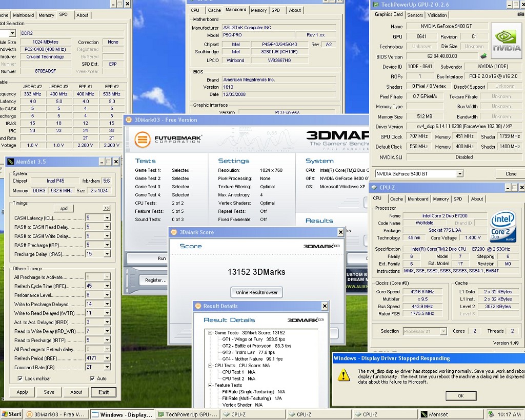Click the NVIDIA logo in GPU-Z
Viewport: 525px width, 420px height.
tap(506, 41)
